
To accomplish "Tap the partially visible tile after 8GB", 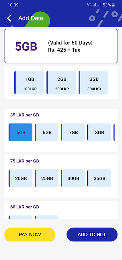I will (114, 132).
